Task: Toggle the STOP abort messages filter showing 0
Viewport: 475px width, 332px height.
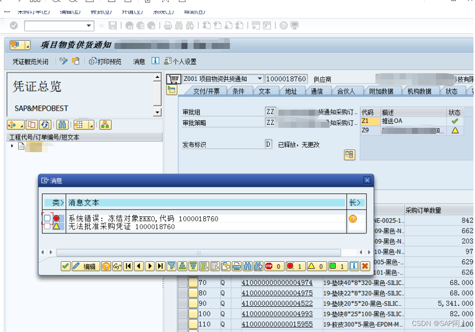Action: pyautogui.click(x=274, y=266)
